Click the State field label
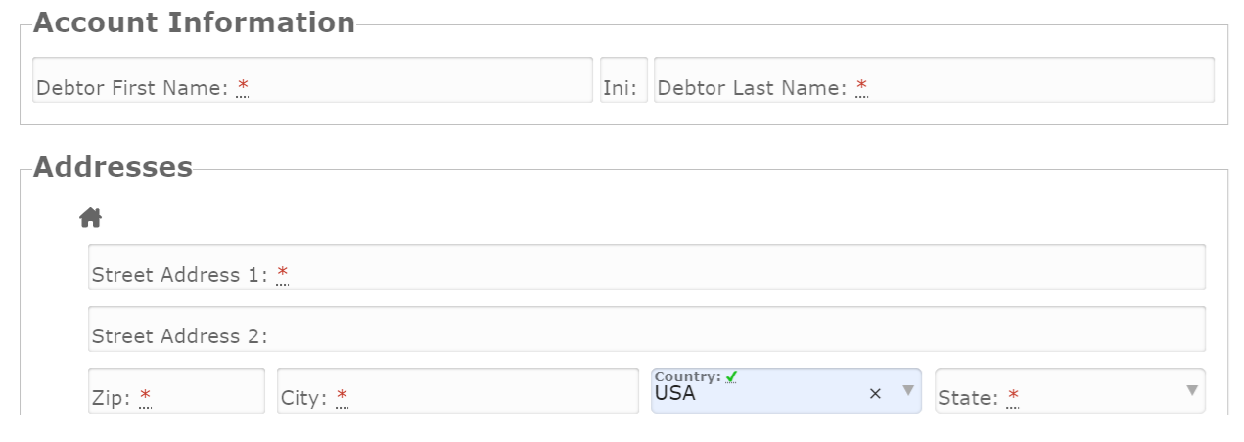Screen dimensions: 1244x442 point(967,398)
